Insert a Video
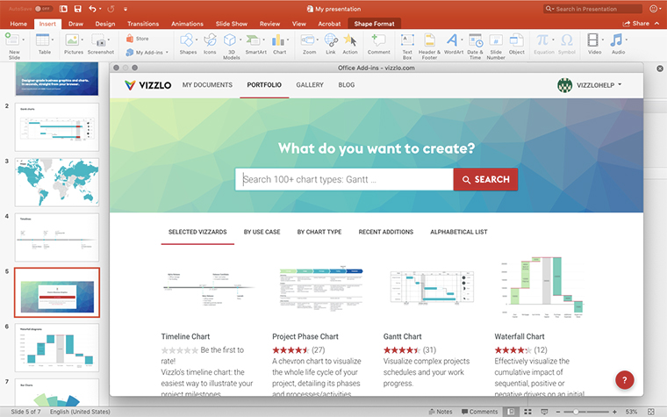The width and height of the screenshot is (667, 417). pyautogui.click(x=592, y=40)
